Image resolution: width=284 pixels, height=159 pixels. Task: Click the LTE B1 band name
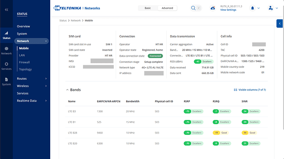(x=72, y=122)
